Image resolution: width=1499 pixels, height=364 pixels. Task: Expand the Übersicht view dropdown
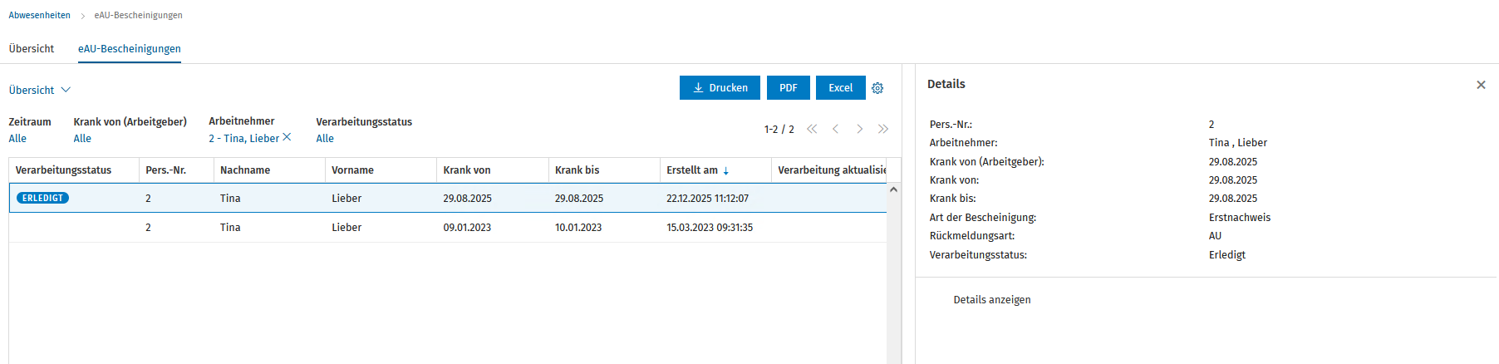pyautogui.click(x=40, y=90)
